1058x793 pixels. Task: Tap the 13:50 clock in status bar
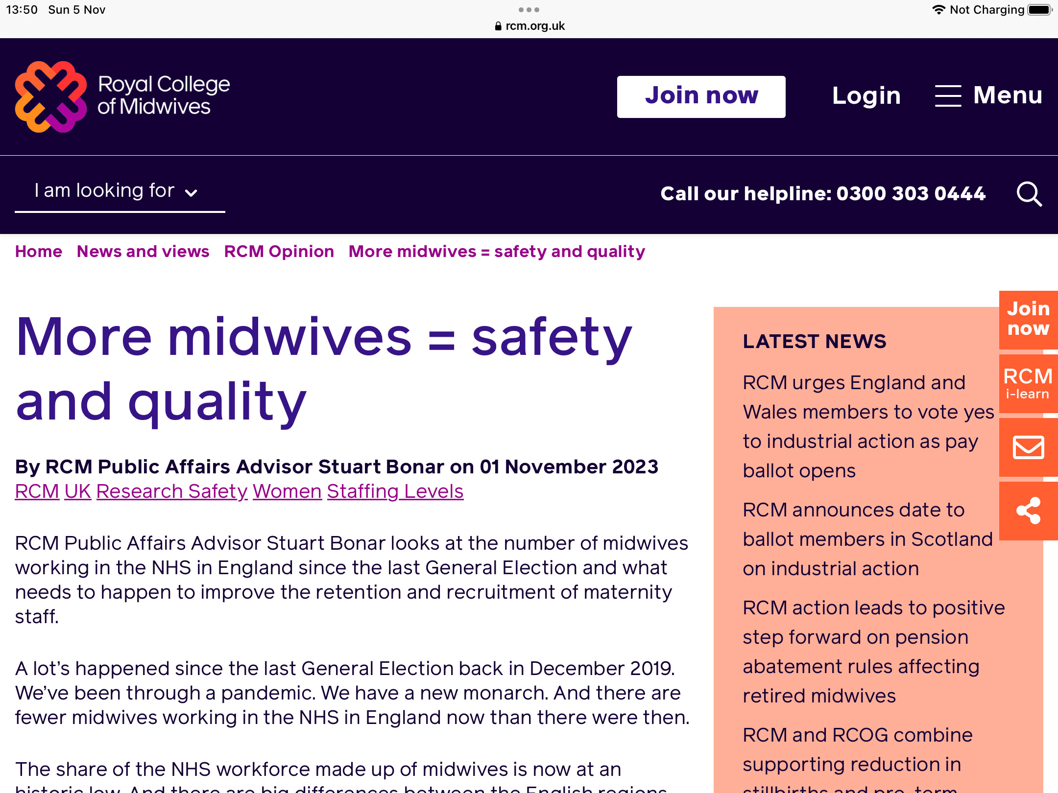22,10
